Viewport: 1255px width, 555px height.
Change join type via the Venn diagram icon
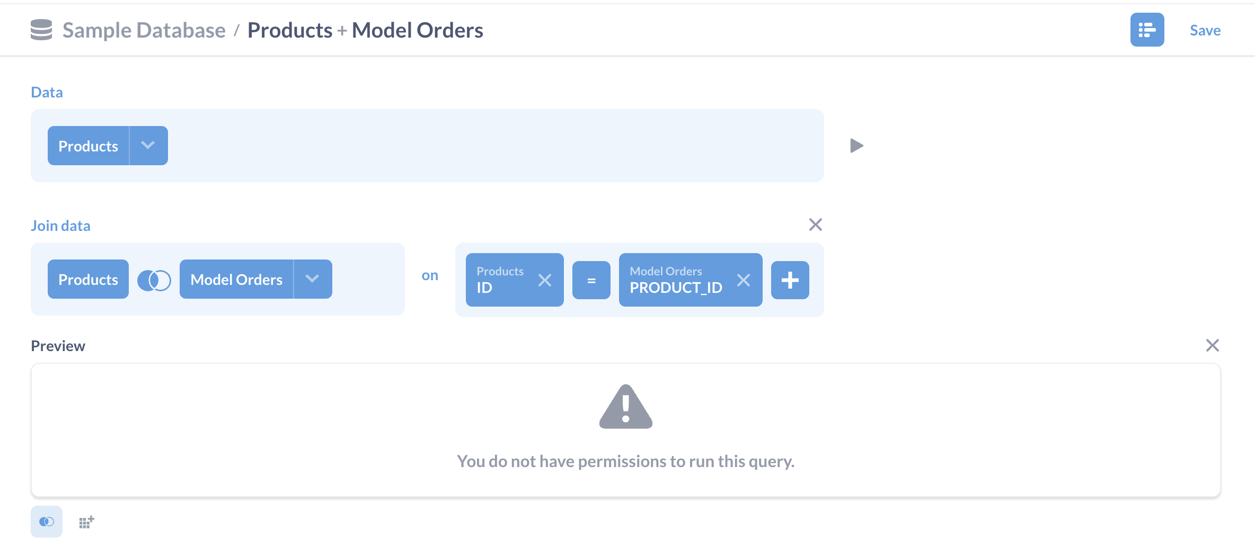pos(154,280)
